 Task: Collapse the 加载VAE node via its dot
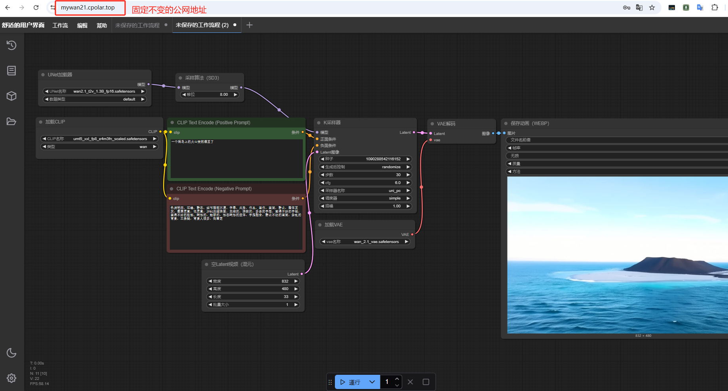point(320,225)
